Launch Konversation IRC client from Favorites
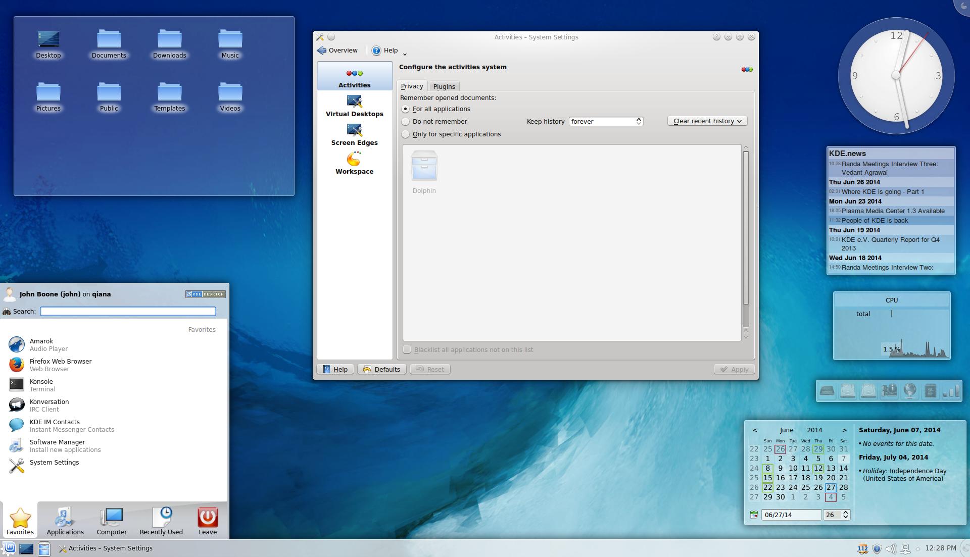The width and height of the screenshot is (970, 557). tap(114, 406)
